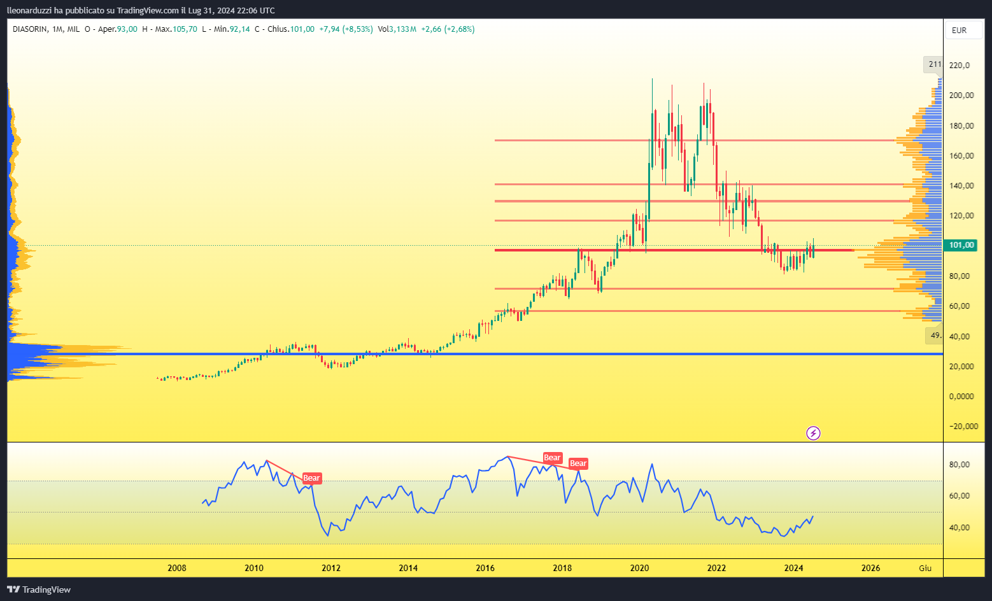This screenshot has width=992, height=601.
Task: Click 120,00 on the price axis
Action: coord(961,216)
